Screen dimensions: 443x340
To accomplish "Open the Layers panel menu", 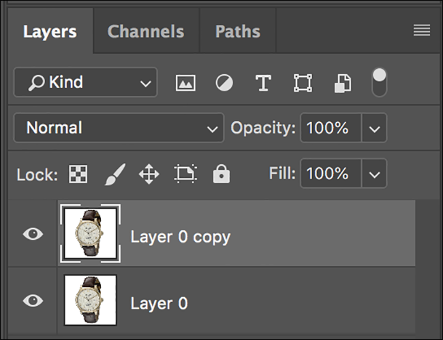I will [x=421, y=30].
